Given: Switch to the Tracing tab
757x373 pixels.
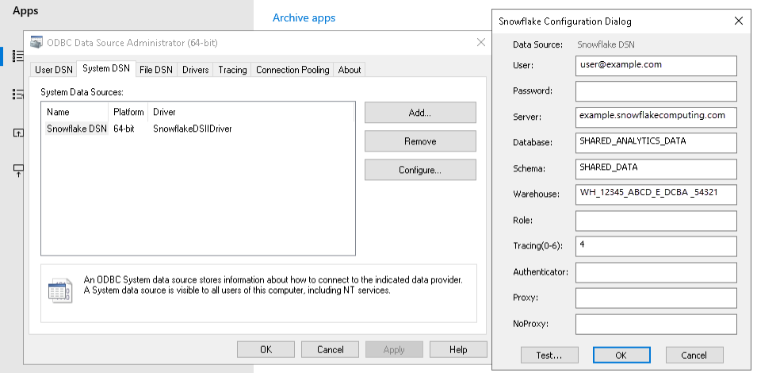Looking at the screenshot, I should click(x=232, y=70).
